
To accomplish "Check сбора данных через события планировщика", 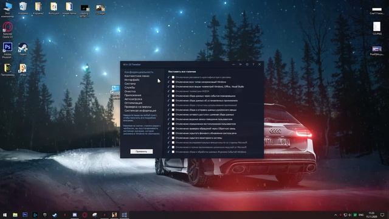I will click(x=173, y=96).
